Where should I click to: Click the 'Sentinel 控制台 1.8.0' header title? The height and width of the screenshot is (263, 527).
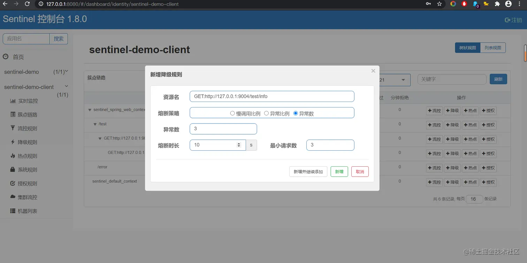pyautogui.click(x=45, y=19)
